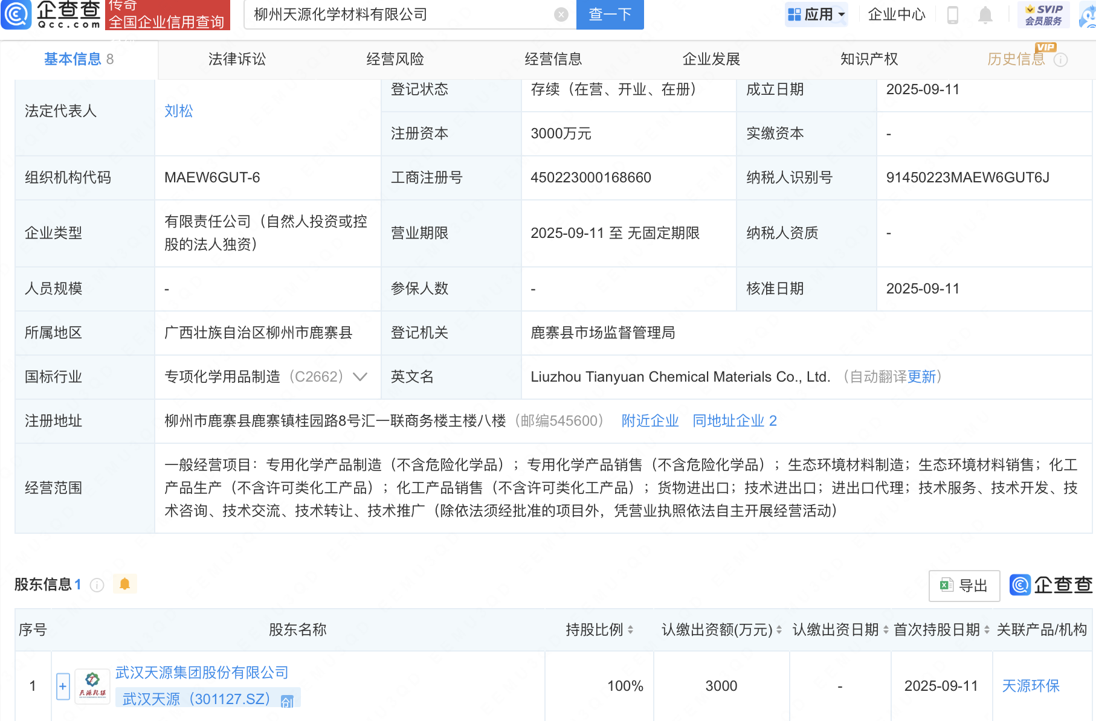Viewport: 1096px width, 721px height.
Task: Open the mobile app phone icon
Action: tap(953, 14)
